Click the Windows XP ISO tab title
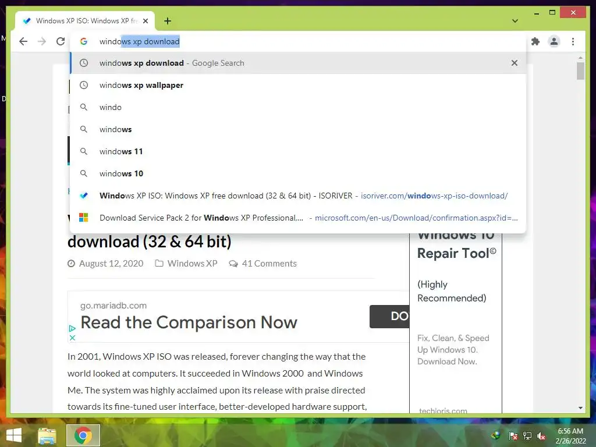The height and width of the screenshot is (447, 596). 87,21
